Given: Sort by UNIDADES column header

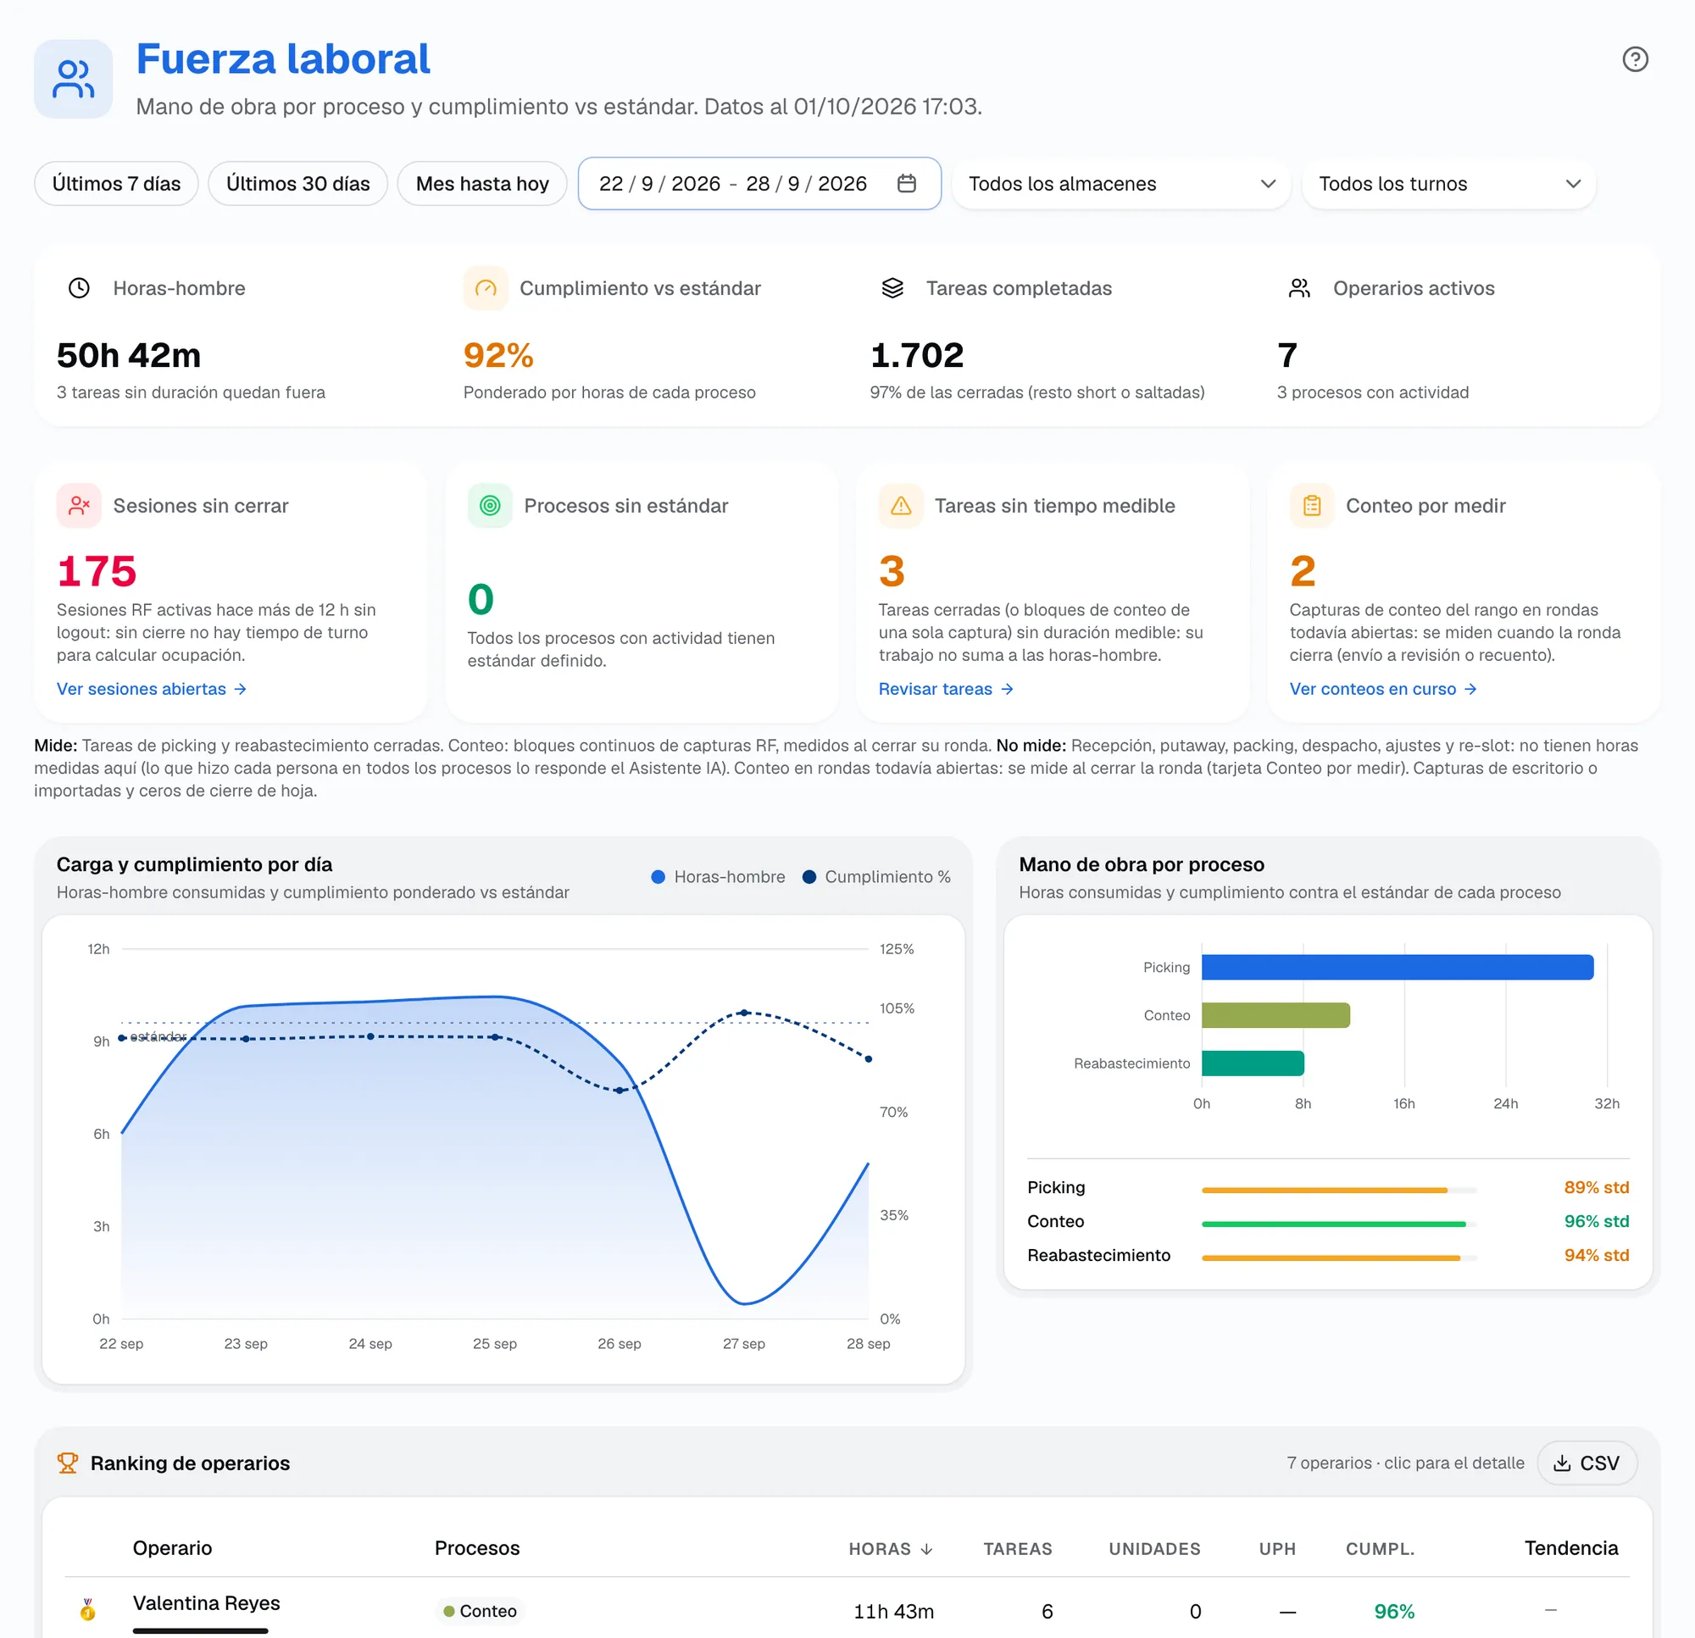Looking at the screenshot, I should [1154, 1549].
